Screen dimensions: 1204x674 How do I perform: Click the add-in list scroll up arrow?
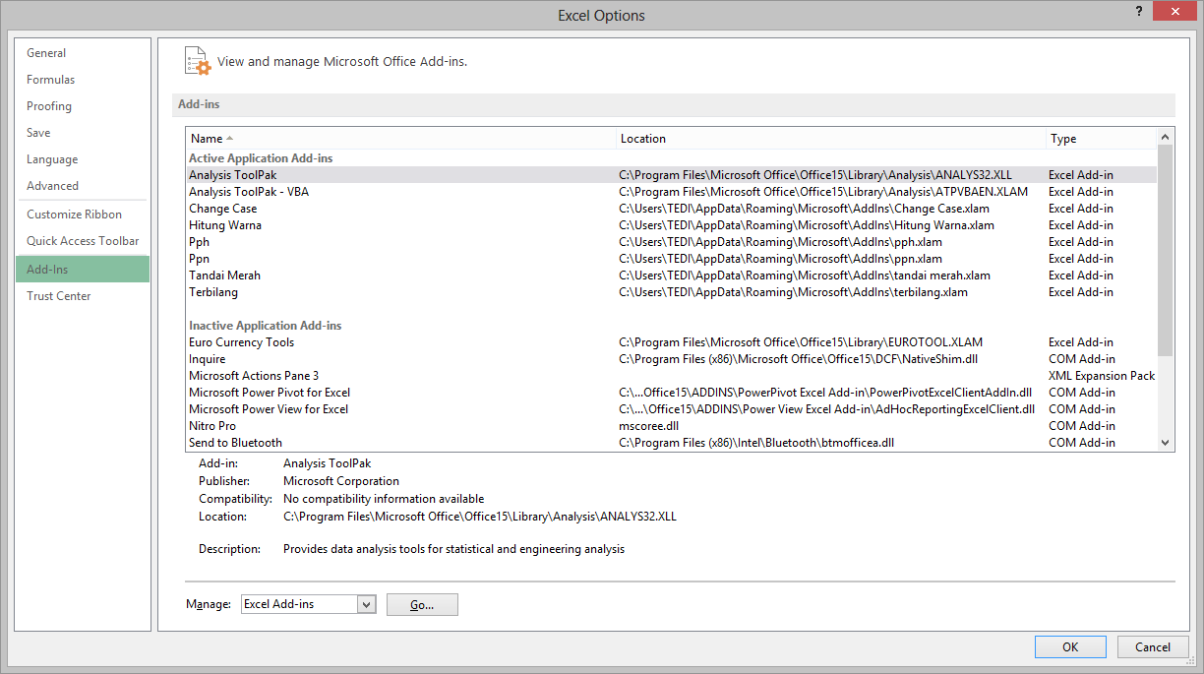pyautogui.click(x=1166, y=137)
